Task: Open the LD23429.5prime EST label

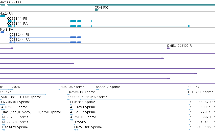Action: point(15,127)
